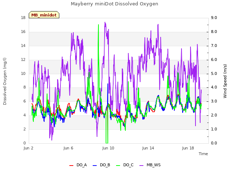The height and width of the screenshot is (172, 230).
Task: Click the Wind Speed (m/s) axis title
Action: pyautogui.click(x=225, y=81)
